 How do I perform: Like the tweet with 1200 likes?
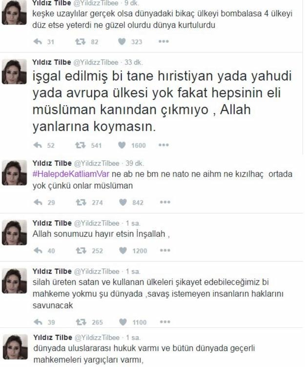coord(123,251)
